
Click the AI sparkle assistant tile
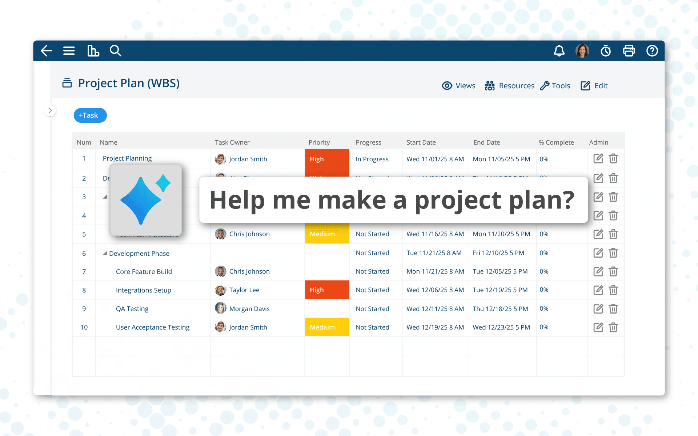pos(146,200)
